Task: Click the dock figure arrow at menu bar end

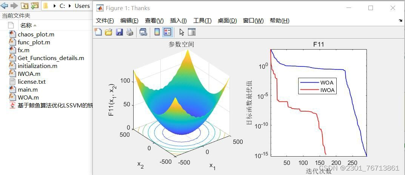Action: (x=400, y=21)
